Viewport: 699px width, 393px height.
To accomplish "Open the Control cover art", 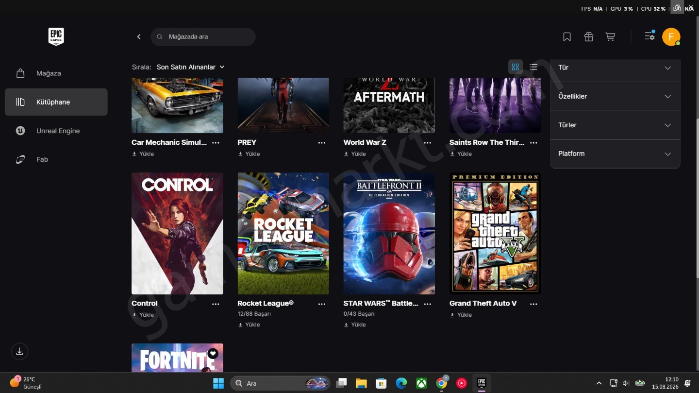I will (x=177, y=233).
